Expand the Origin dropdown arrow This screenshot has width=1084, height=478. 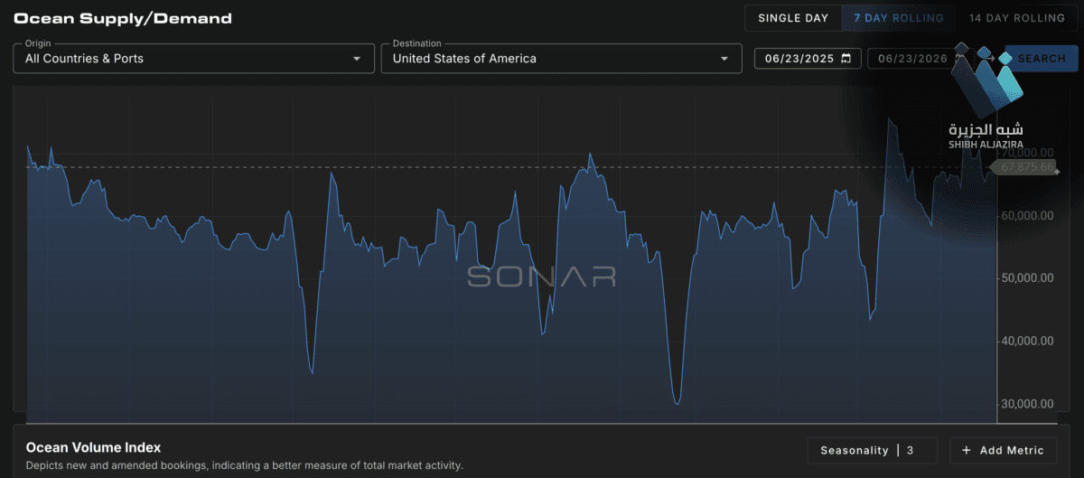[x=356, y=59]
